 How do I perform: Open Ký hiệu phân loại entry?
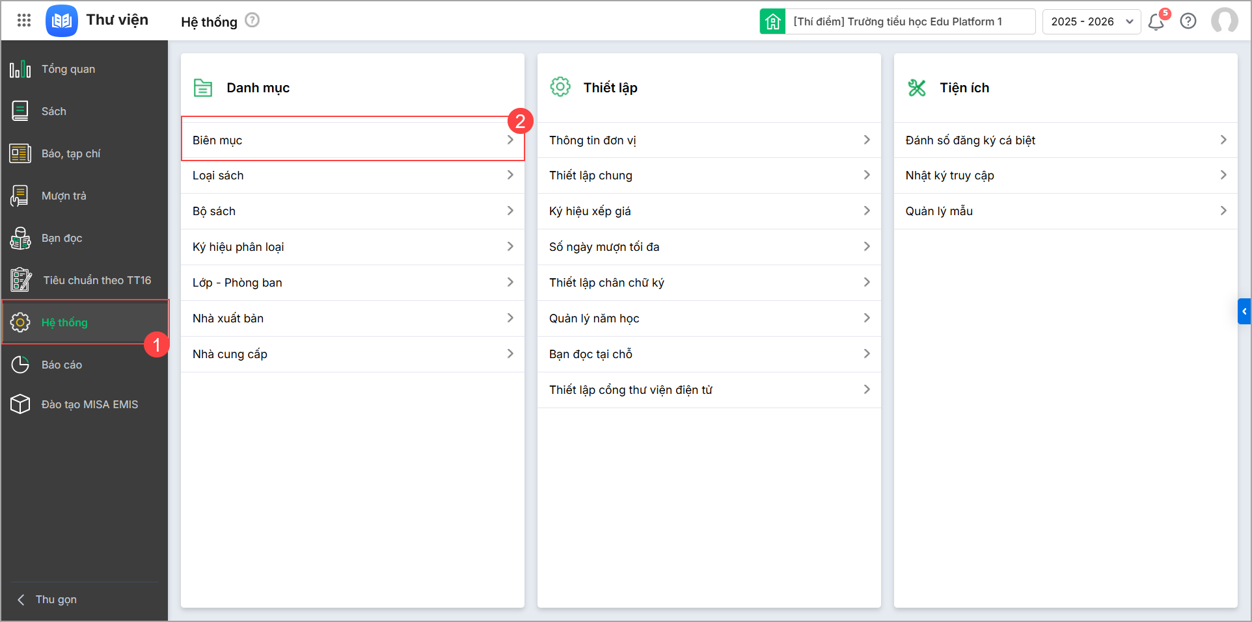pos(352,247)
